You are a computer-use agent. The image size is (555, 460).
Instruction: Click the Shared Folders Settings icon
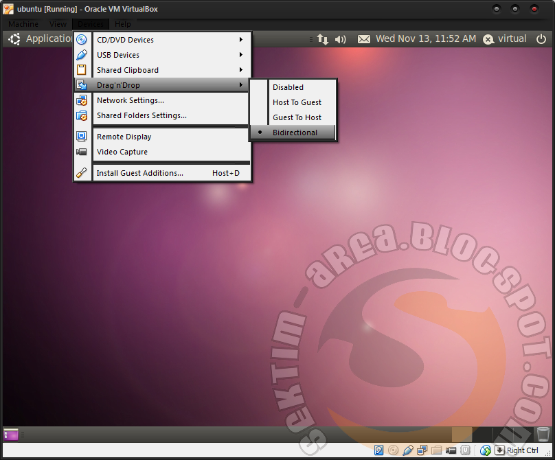pyautogui.click(x=82, y=116)
